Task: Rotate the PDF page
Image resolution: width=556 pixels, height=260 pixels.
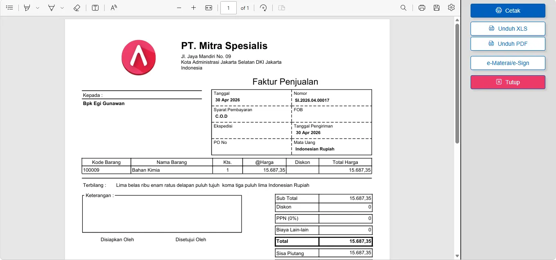Action: pos(264,8)
